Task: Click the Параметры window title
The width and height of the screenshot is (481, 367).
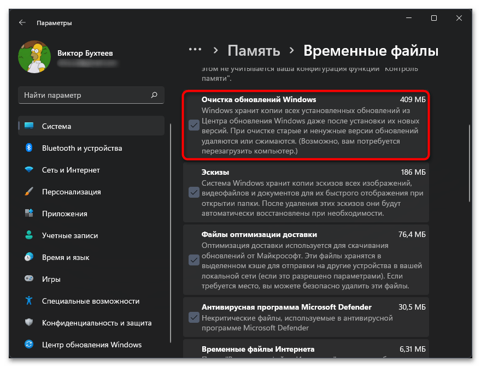Action: point(54,23)
